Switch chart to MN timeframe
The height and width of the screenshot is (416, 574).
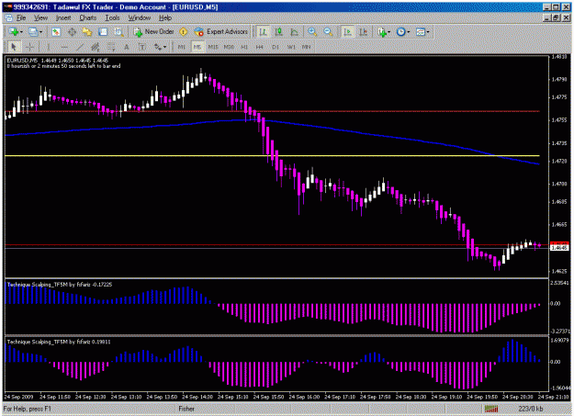[x=306, y=47]
